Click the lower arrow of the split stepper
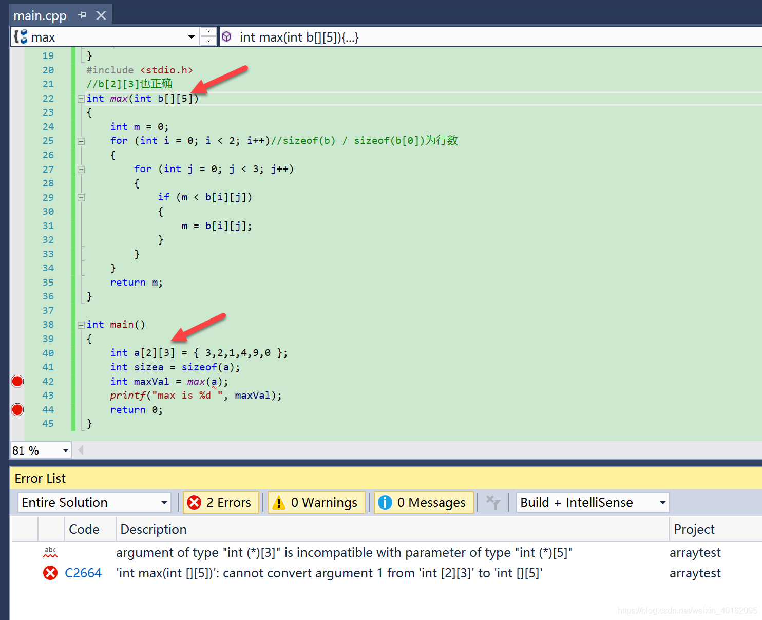762x620 pixels. (208, 41)
